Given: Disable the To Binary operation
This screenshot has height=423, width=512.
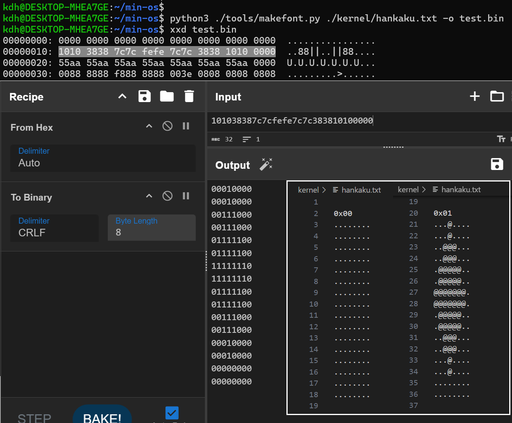Looking at the screenshot, I should [x=167, y=196].
